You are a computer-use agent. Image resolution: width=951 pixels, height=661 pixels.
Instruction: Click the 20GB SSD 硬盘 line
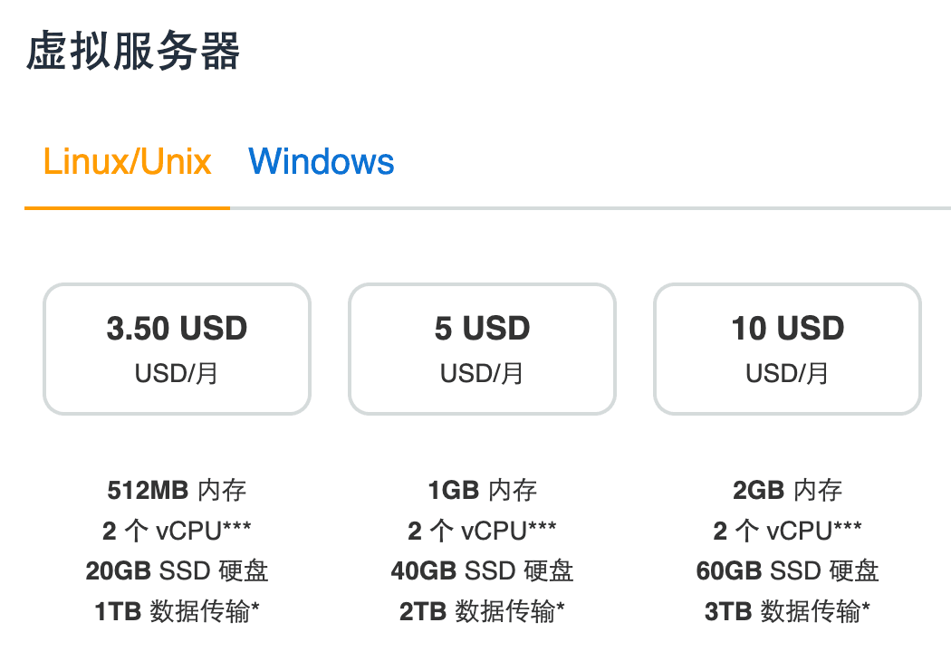pos(178,570)
